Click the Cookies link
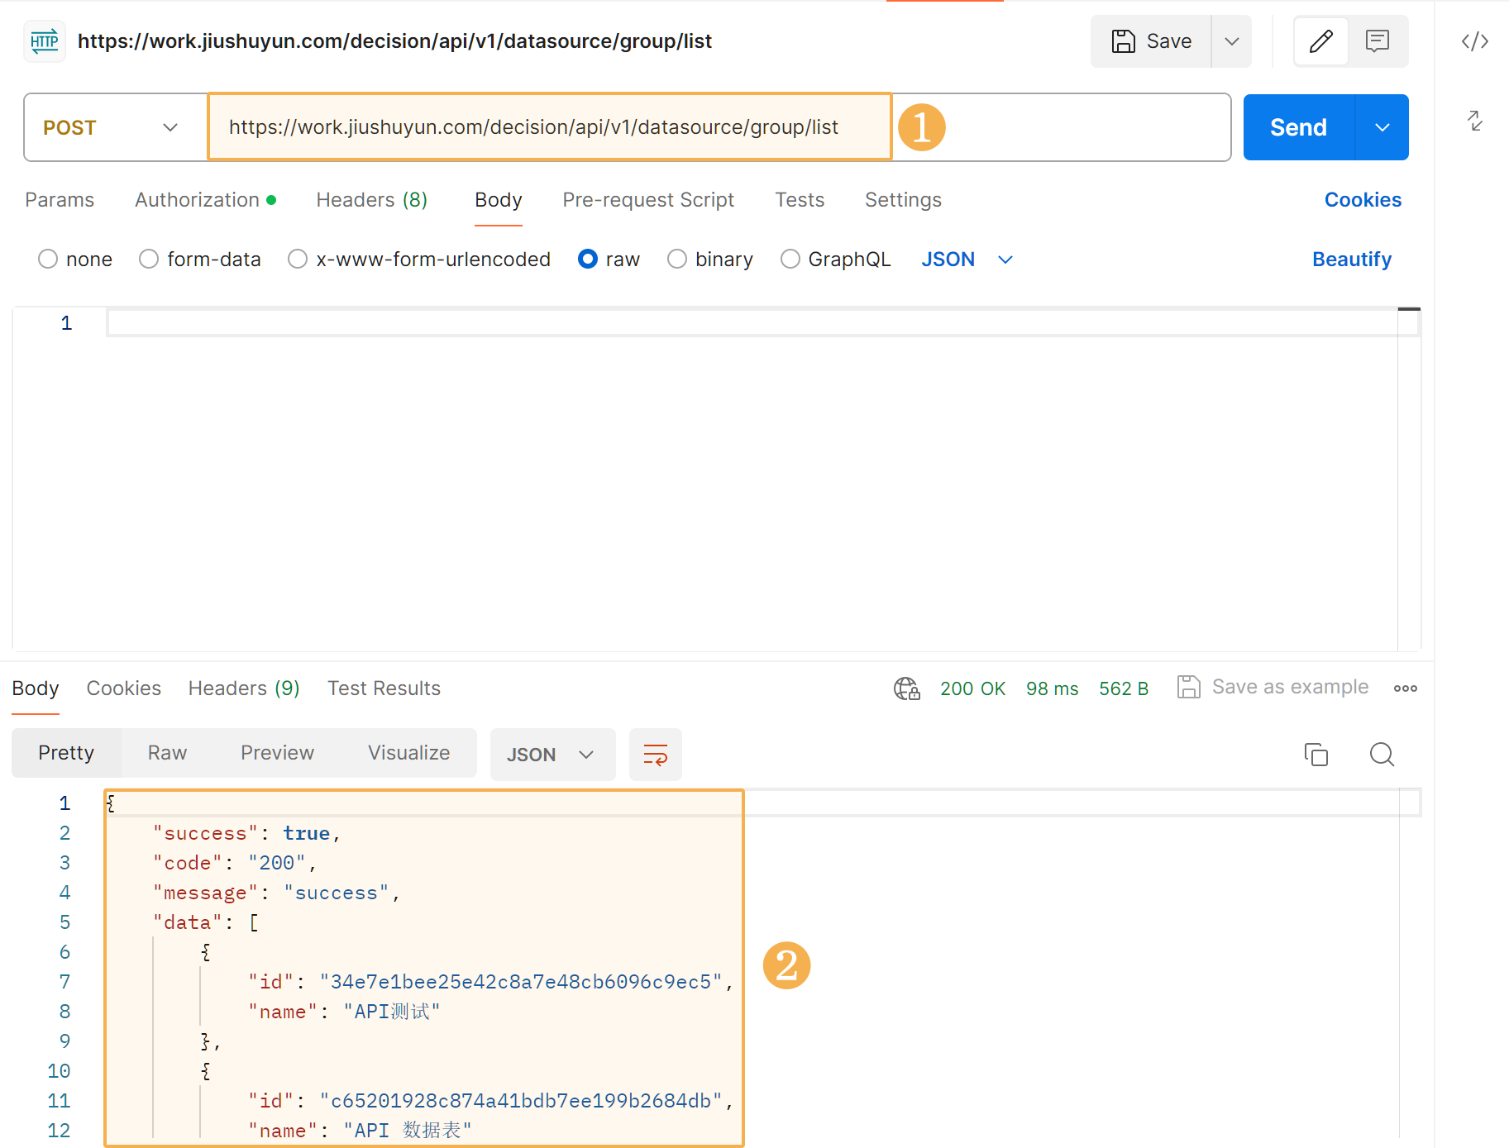Viewport: 1509px width, 1148px height. point(1362,200)
